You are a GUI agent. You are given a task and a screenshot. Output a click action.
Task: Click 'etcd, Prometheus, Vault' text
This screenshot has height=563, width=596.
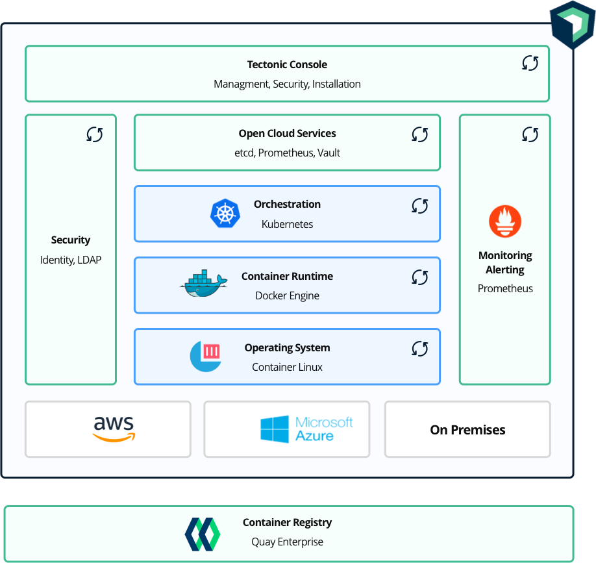pos(287,153)
